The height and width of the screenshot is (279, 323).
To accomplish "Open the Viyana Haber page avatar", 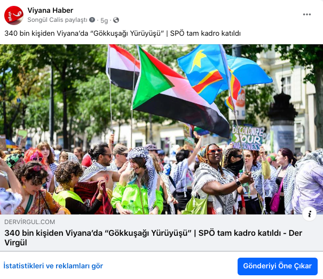I will 14,15.
